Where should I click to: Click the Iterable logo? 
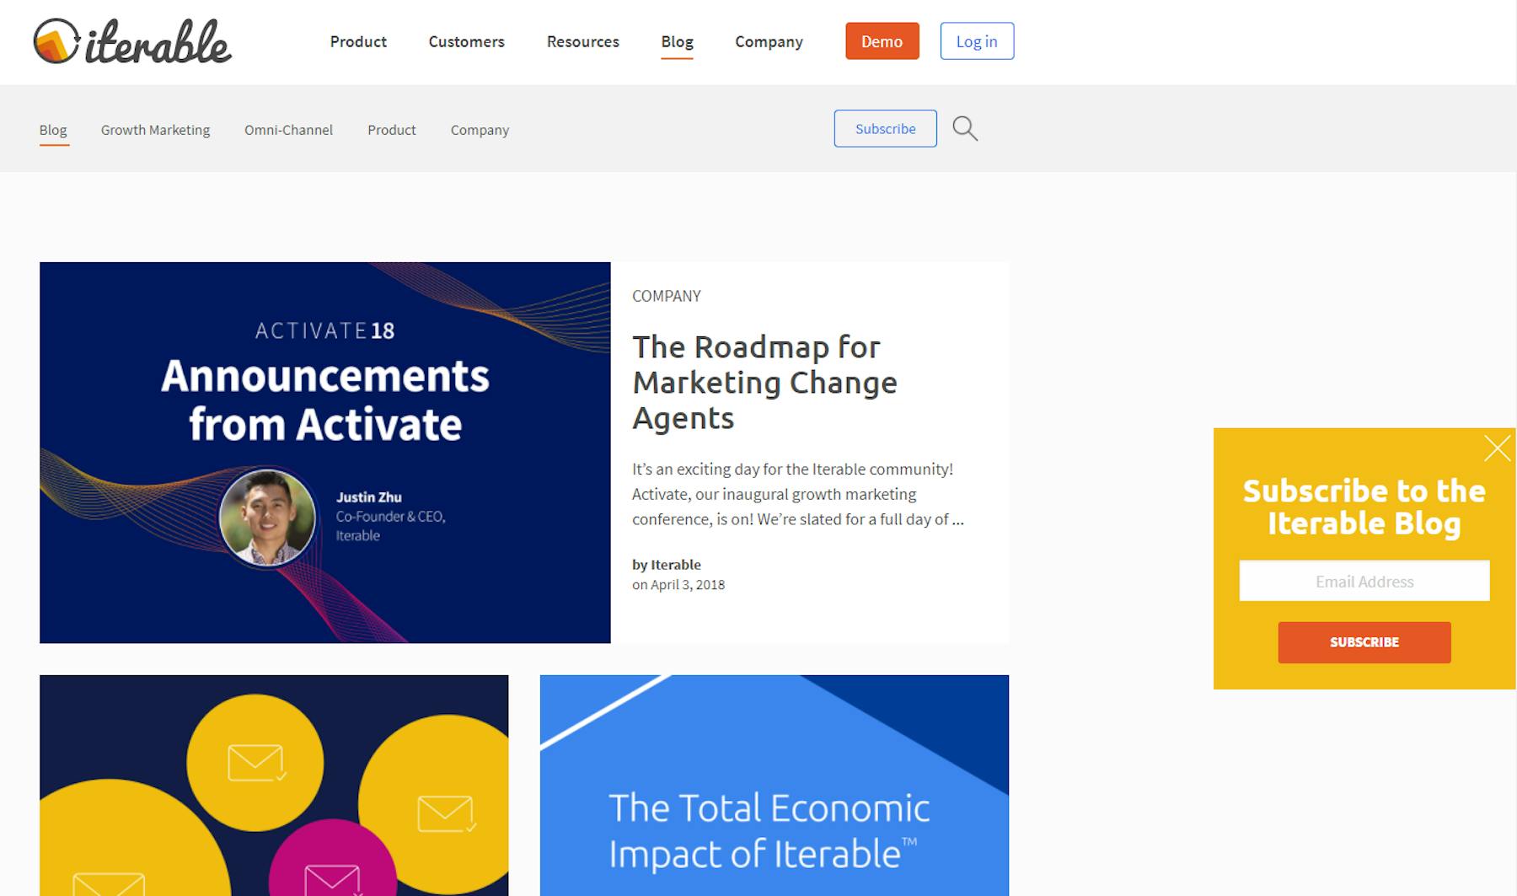click(132, 41)
